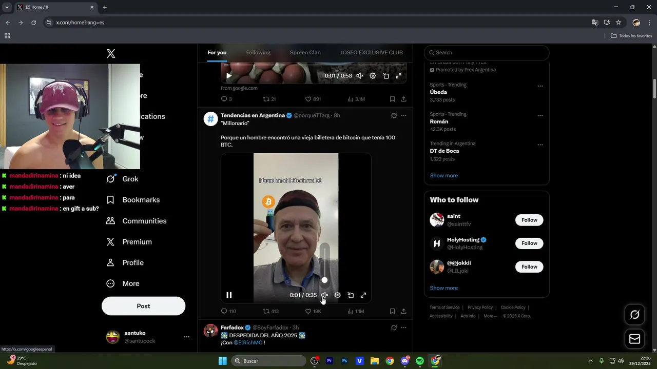Toggle mute on the Bitcoin wallet video
Image resolution: width=657 pixels, height=369 pixels.
pyautogui.click(x=324, y=295)
